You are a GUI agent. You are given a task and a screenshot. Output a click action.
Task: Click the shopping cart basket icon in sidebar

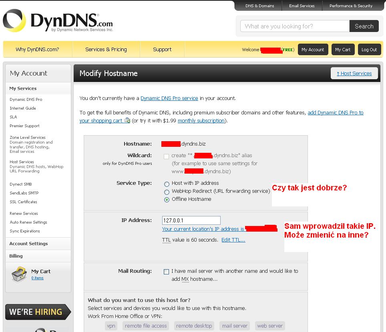coord(19,274)
